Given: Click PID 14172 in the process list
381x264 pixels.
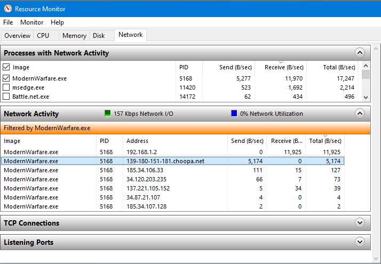Looking at the screenshot, I should coord(187,97).
